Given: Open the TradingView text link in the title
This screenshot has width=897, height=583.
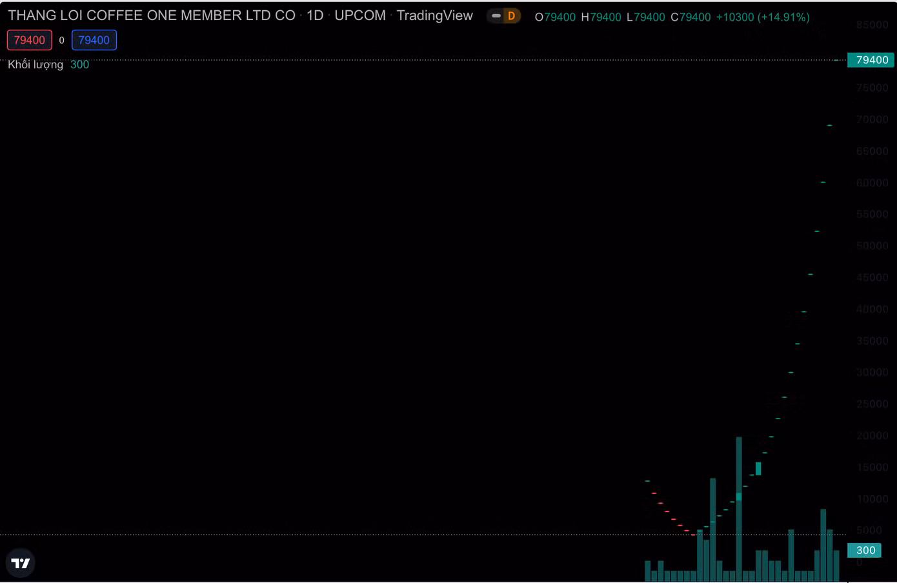Looking at the screenshot, I should [435, 15].
